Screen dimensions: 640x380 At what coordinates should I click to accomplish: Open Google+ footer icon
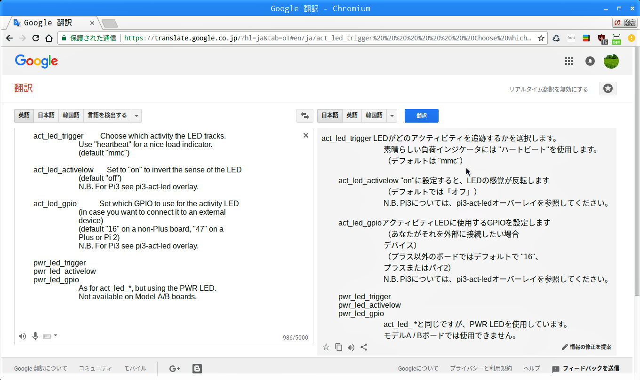click(175, 369)
